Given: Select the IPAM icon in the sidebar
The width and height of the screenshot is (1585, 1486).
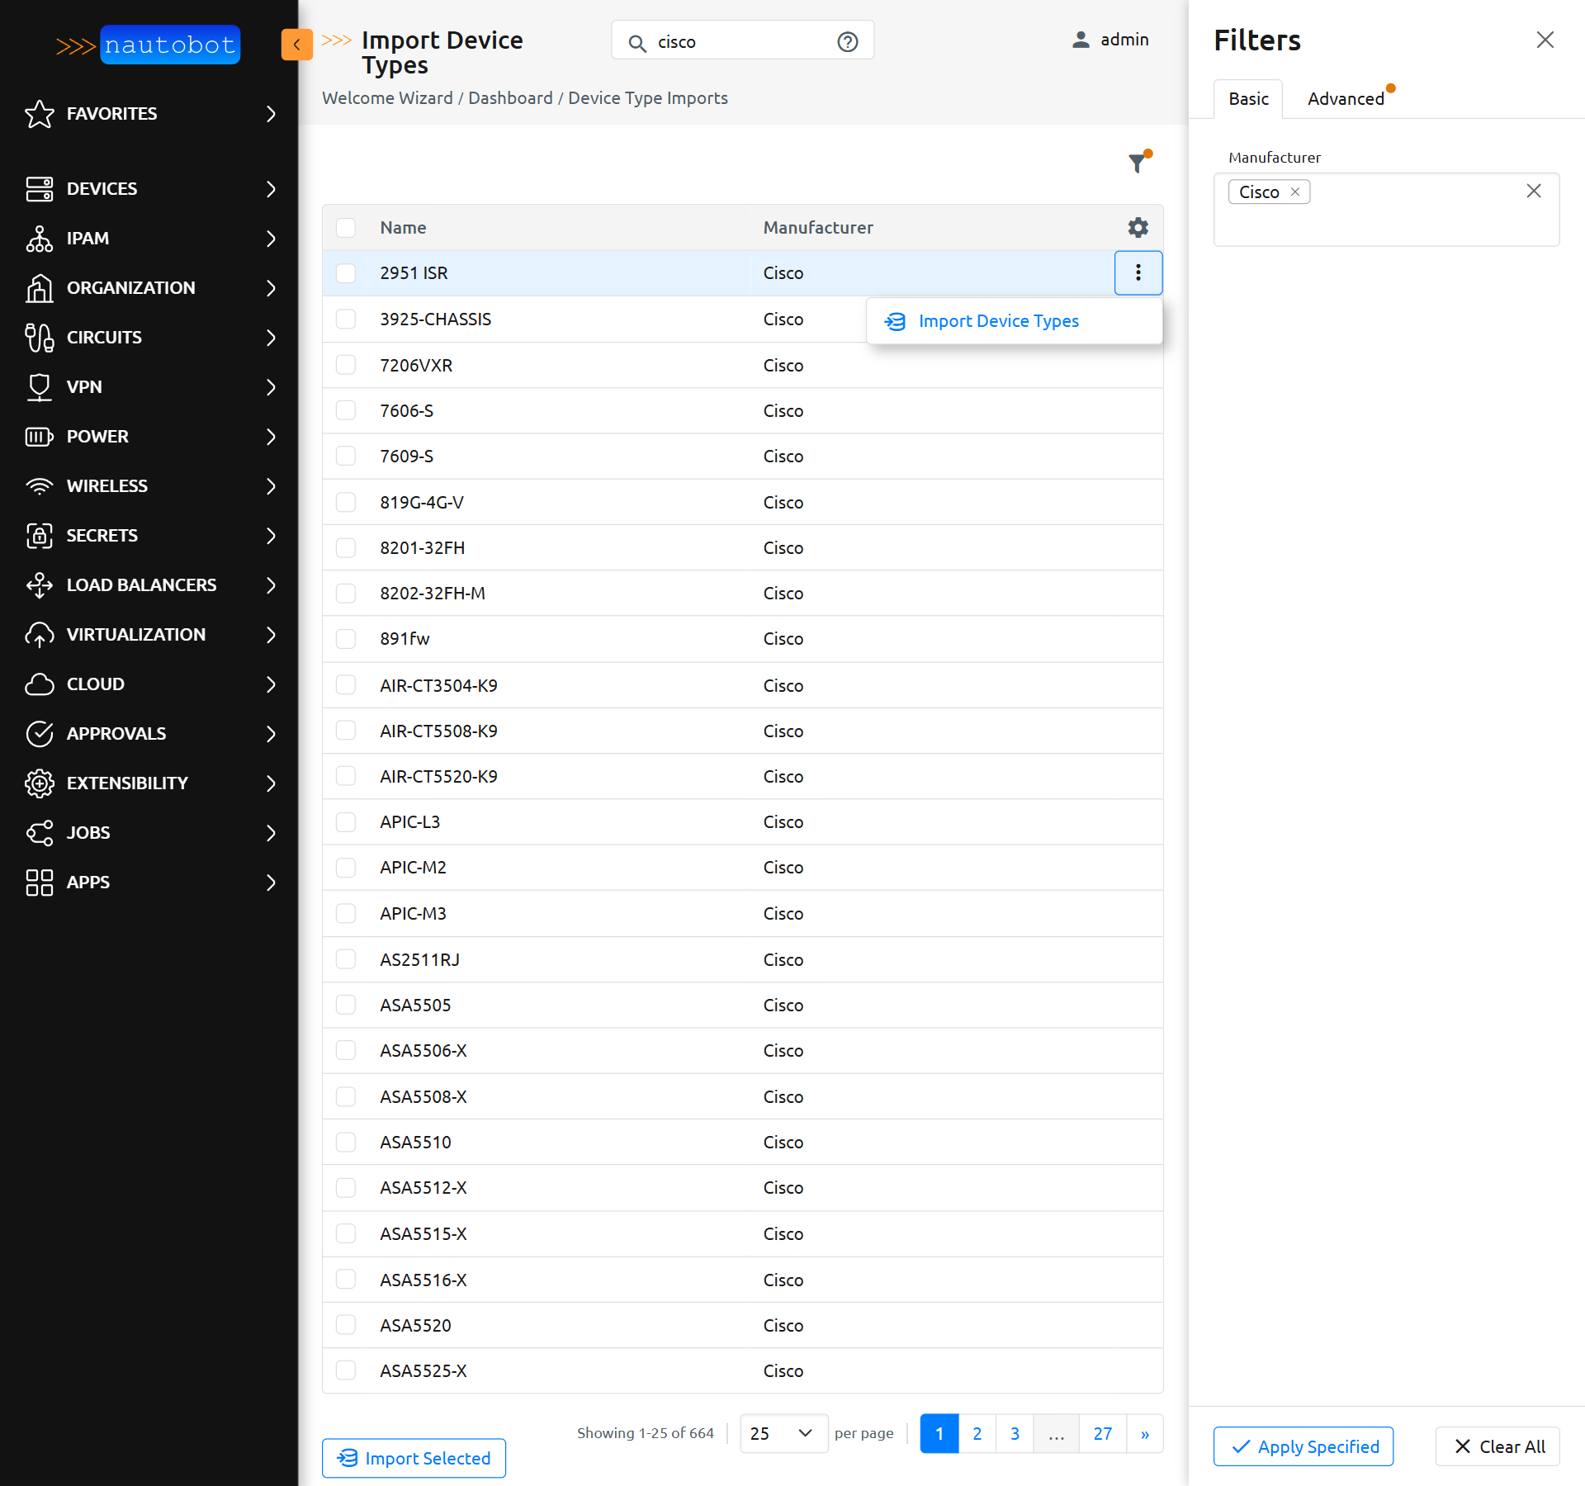Looking at the screenshot, I should (x=40, y=239).
